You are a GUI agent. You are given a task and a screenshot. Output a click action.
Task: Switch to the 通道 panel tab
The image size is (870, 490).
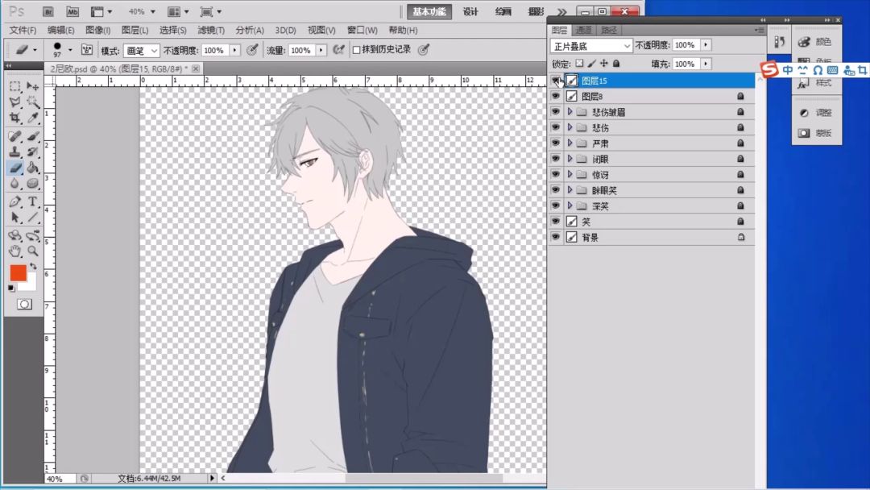(584, 30)
